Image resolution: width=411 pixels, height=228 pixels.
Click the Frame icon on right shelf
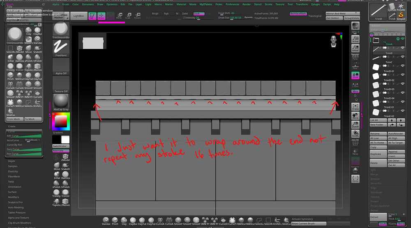(x=355, y=107)
